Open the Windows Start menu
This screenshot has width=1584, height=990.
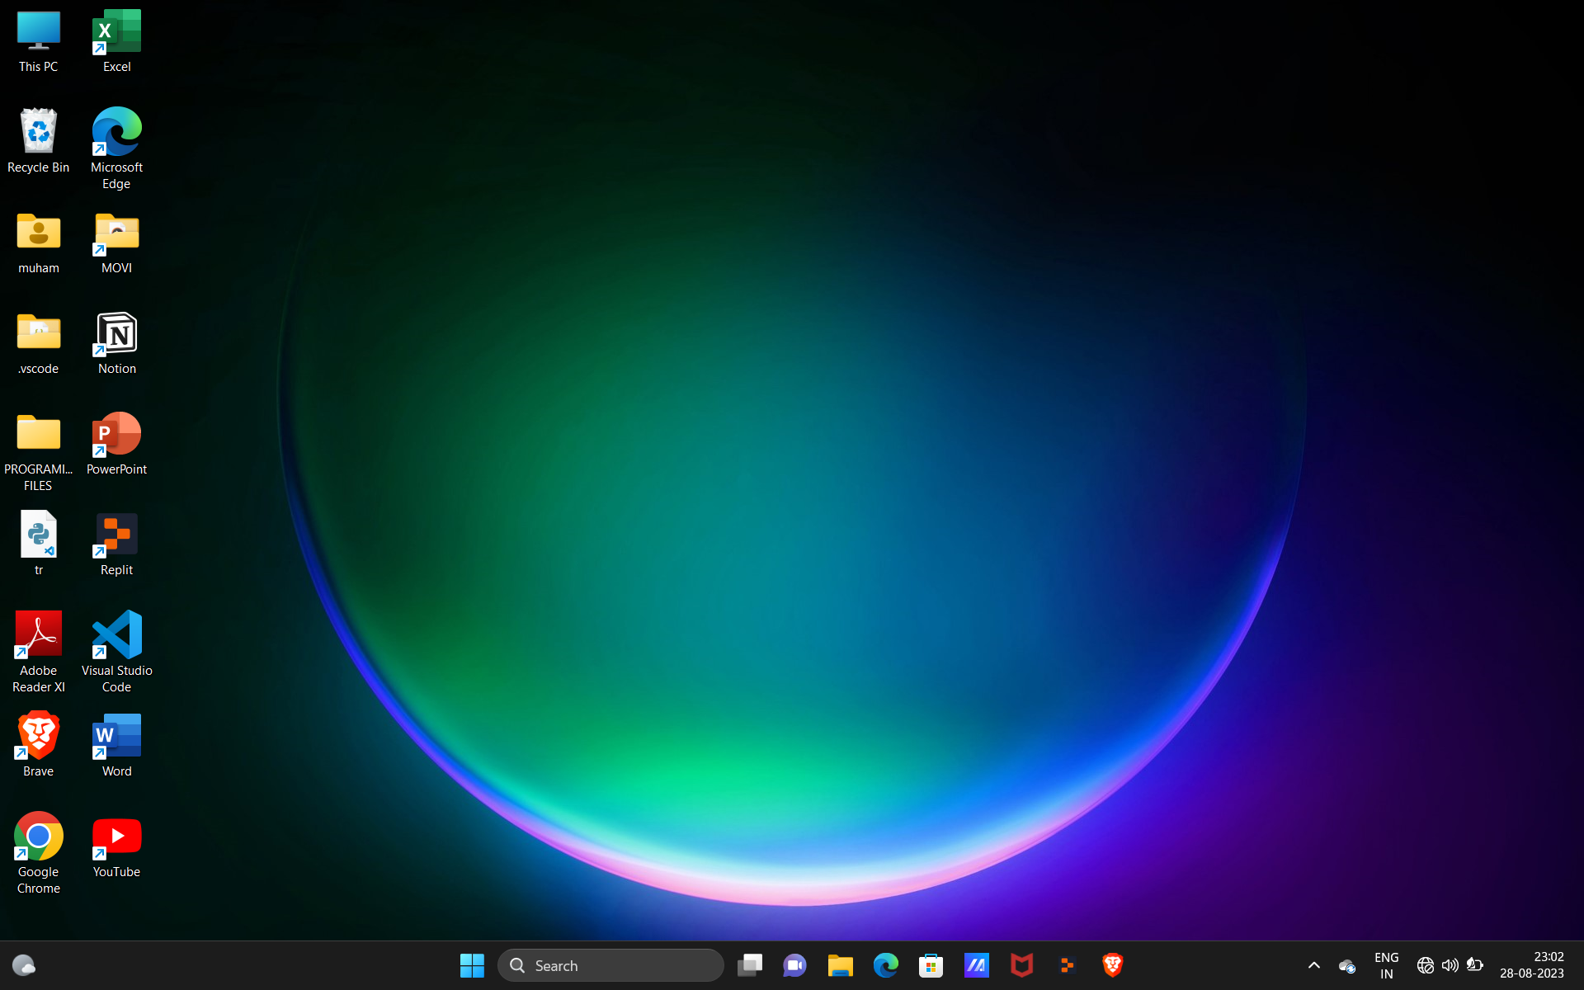[472, 965]
